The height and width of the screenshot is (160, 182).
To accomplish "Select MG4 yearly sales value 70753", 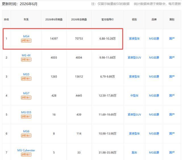I will tap(79, 39).
